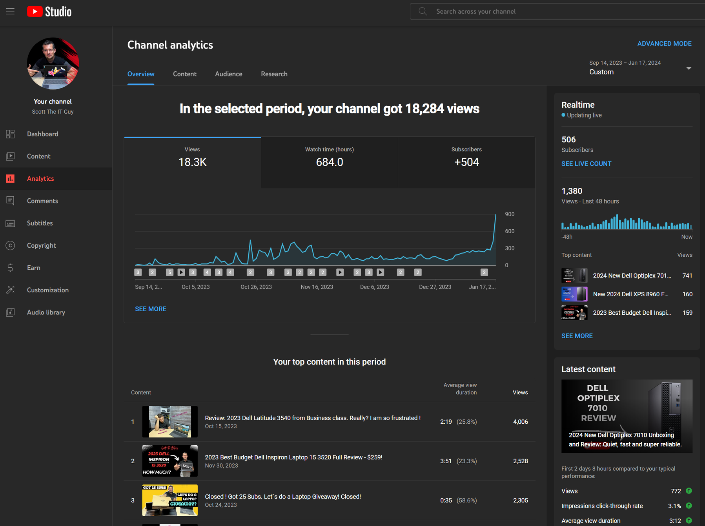The width and height of the screenshot is (705, 526).
Task: Switch to the Research tab
Action: coord(274,74)
